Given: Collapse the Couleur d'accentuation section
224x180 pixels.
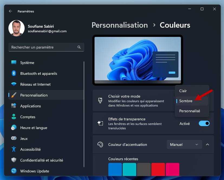Looking at the screenshot, I should pos(207,144).
